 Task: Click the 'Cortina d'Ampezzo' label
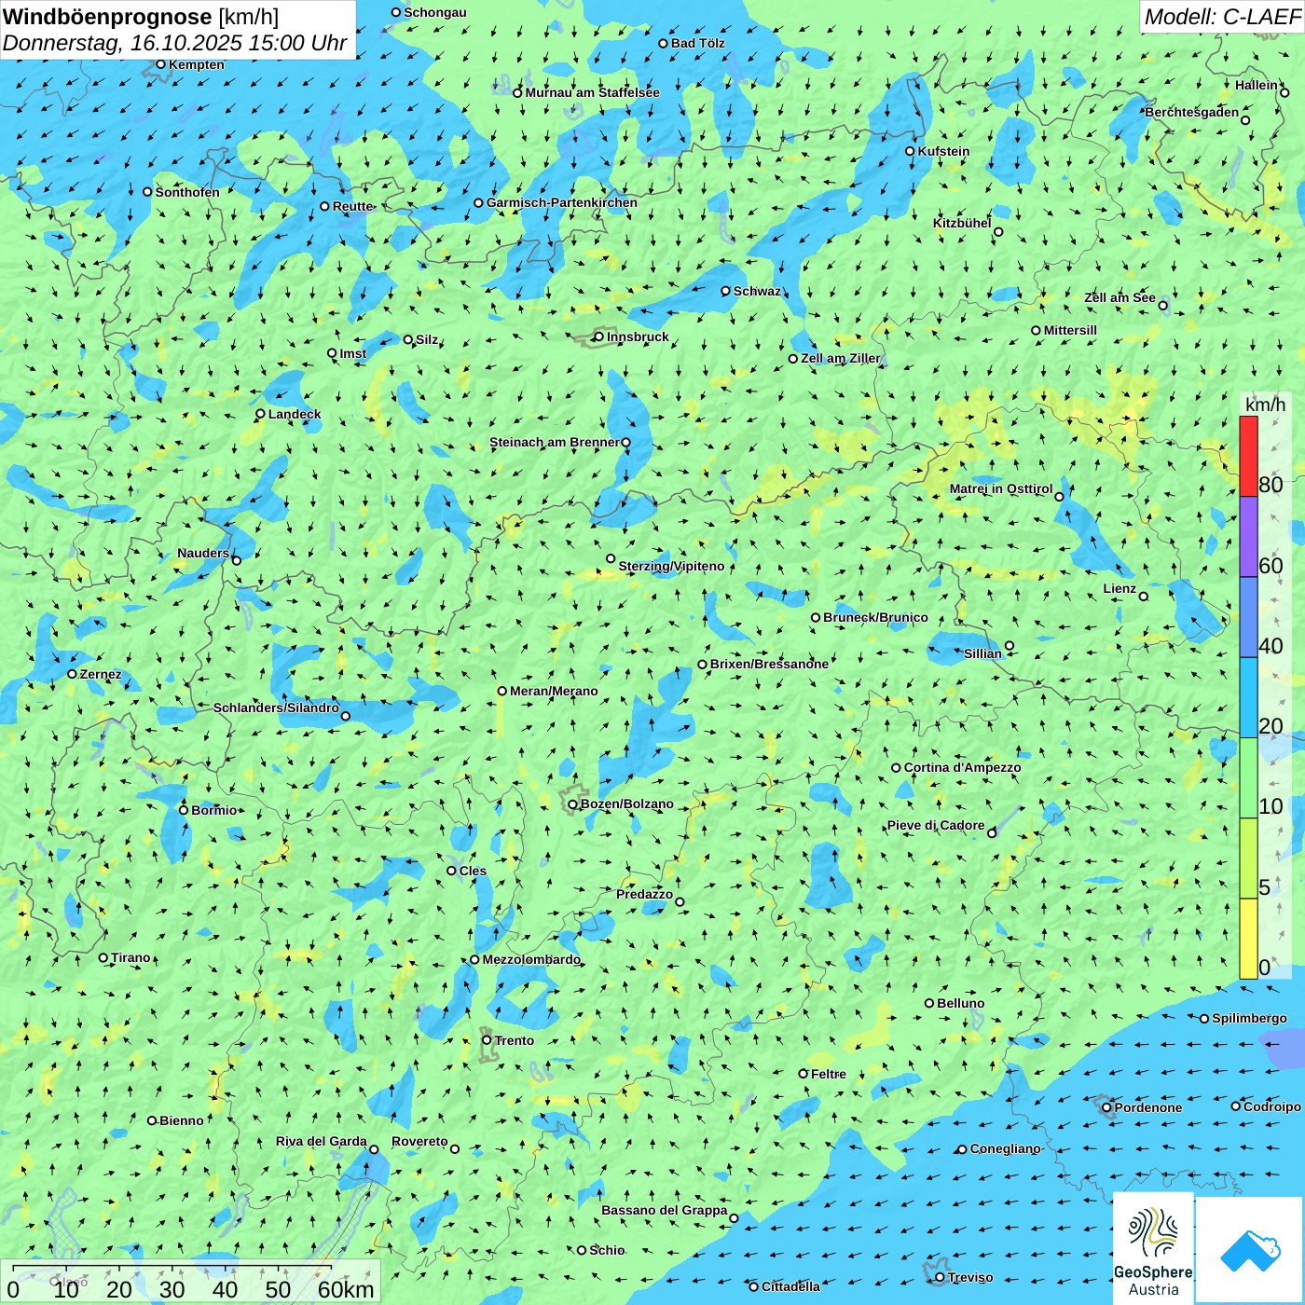(x=963, y=767)
